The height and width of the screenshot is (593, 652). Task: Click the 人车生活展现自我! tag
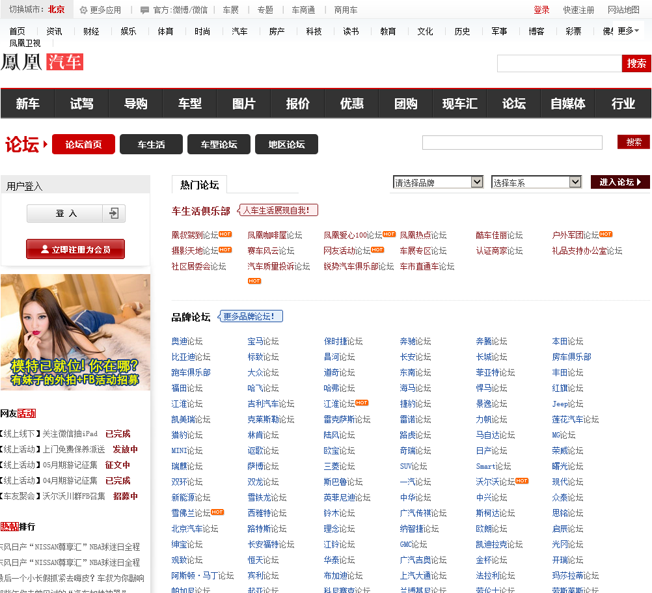pos(277,210)
